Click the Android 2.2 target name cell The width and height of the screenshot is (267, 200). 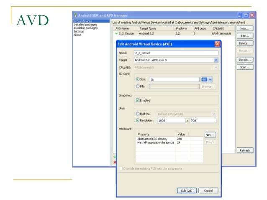146,33
